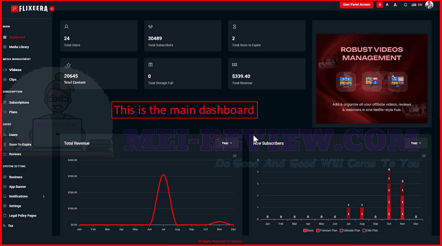Click the Dashboard grid icon in sidebar
442x246 pixels.
click(x=5, y=37)
